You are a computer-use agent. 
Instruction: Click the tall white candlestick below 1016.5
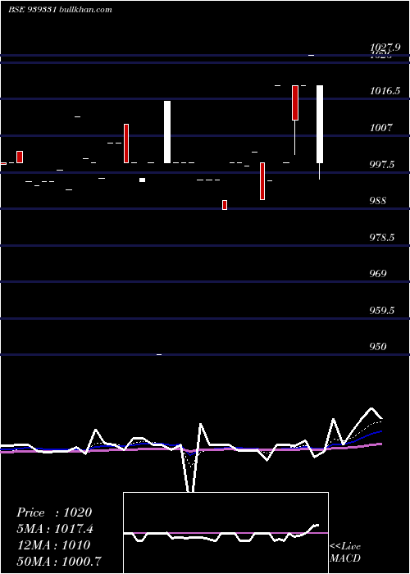(x=167, y=132)
